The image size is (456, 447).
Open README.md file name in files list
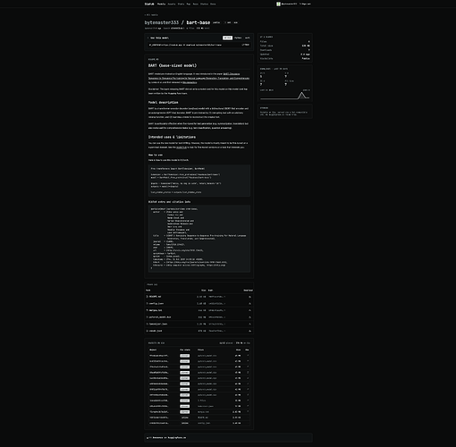(x=155, y=297)
